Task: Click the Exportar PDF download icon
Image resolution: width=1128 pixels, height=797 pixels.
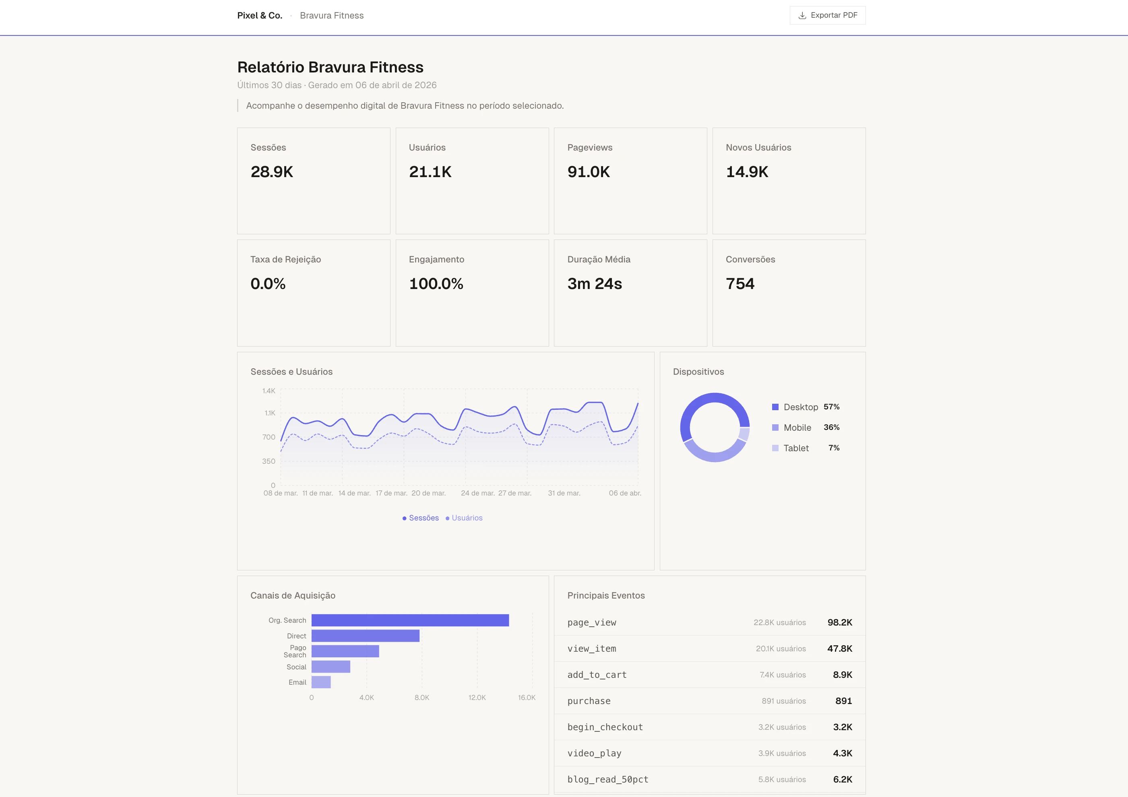Action: (802, 16)
